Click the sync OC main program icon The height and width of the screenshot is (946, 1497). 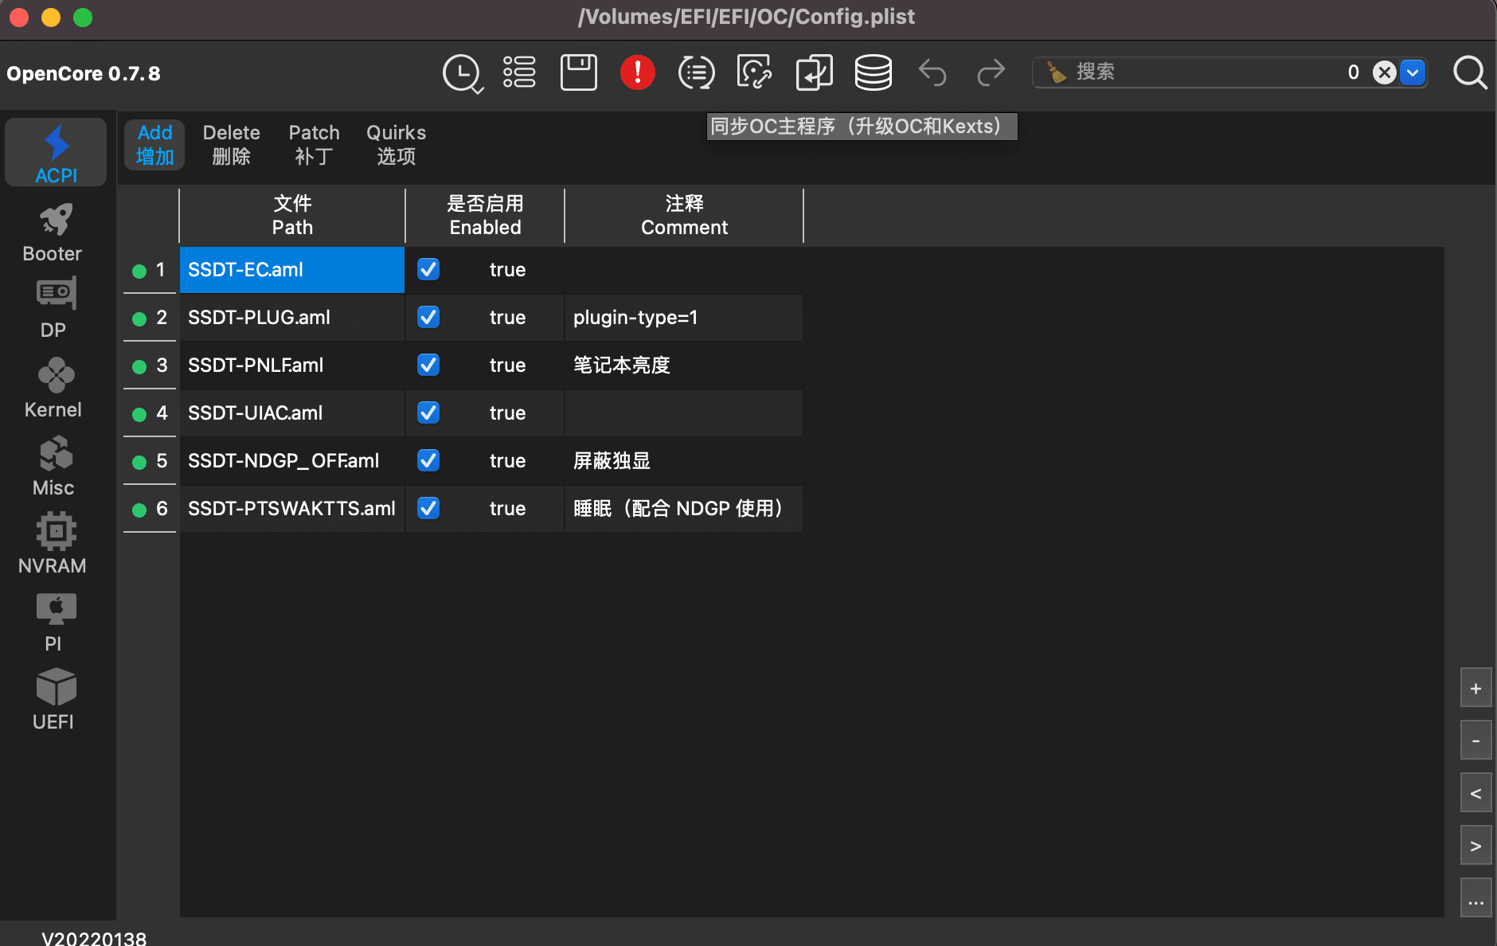tap(814, 72)
